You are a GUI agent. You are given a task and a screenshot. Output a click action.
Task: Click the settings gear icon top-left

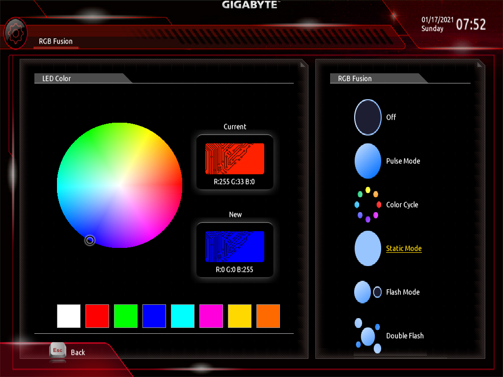click(16, 33)
